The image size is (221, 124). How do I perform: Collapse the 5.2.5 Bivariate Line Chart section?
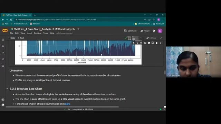7,89
